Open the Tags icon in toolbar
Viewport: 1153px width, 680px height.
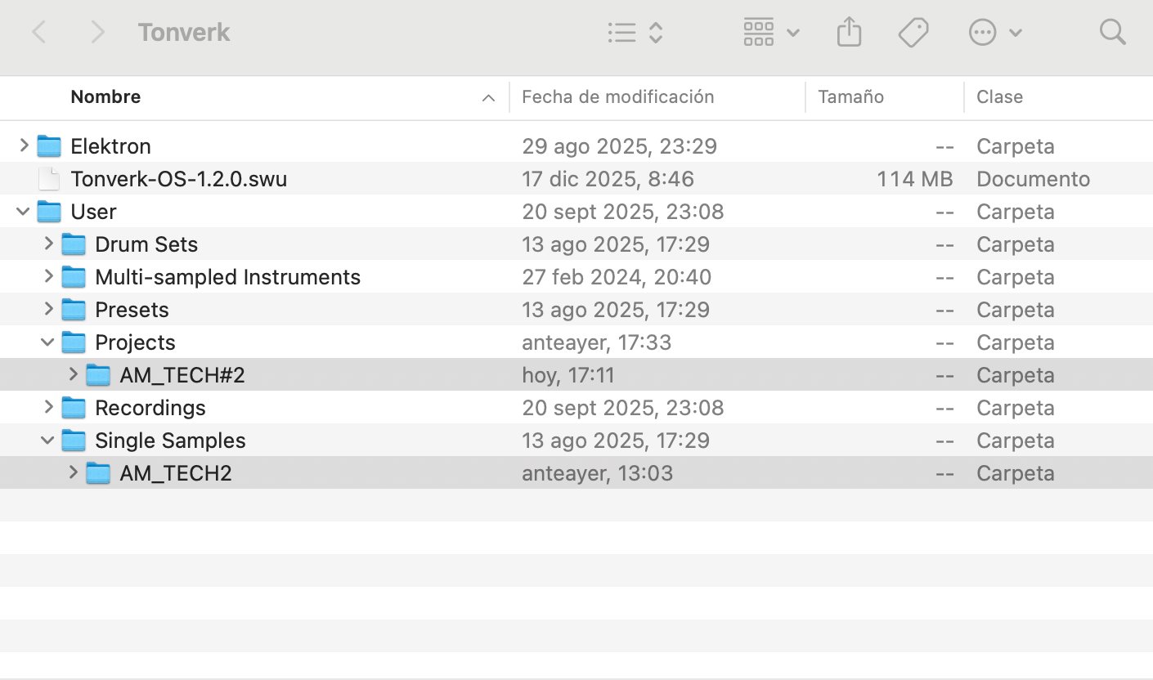point(913,33)
